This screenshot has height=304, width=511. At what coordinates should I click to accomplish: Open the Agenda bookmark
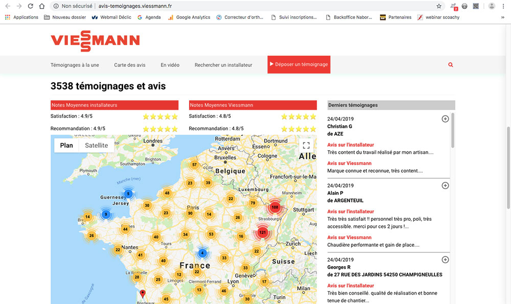coord(149,17)
